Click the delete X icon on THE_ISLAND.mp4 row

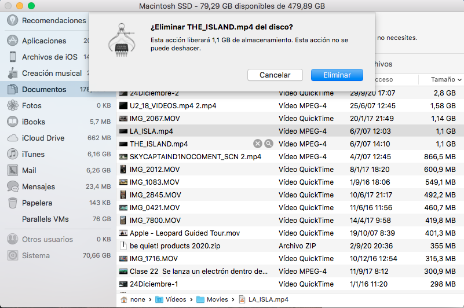pos(258,144)
